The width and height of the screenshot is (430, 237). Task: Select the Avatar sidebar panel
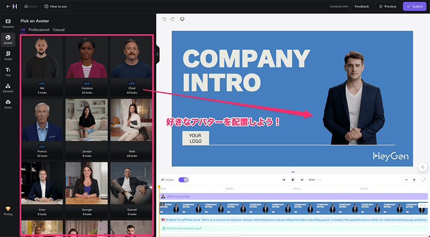coord(8,40)
